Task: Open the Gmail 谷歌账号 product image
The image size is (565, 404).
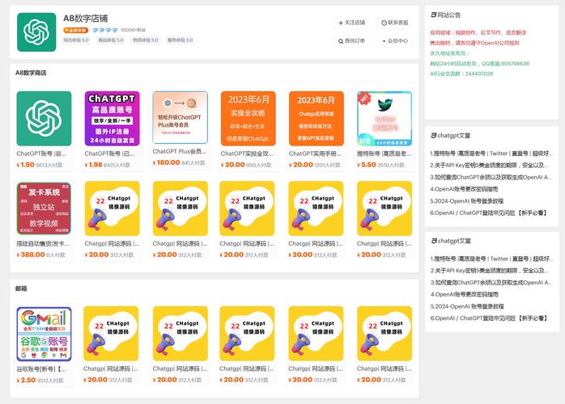Action: [x=44, y=334]
